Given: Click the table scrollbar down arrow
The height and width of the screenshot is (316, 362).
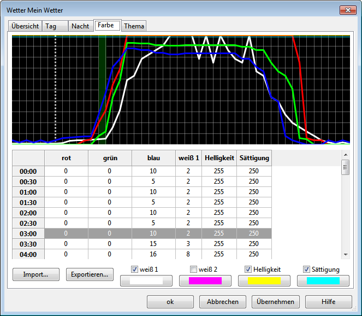Looking at the screenshot, I should tap(345, 254).
